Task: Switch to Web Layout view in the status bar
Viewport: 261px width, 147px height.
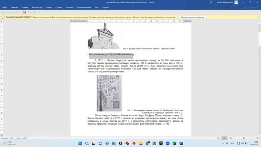Action: 230,138
